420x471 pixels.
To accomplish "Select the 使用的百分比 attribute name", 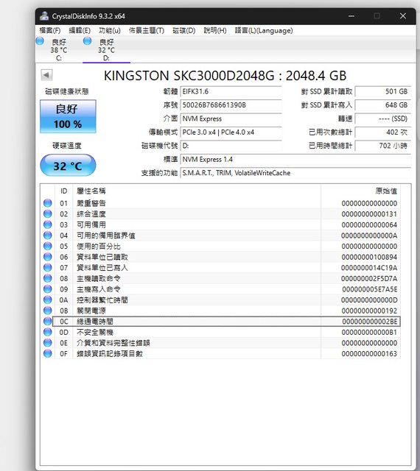I will (99, 247).
